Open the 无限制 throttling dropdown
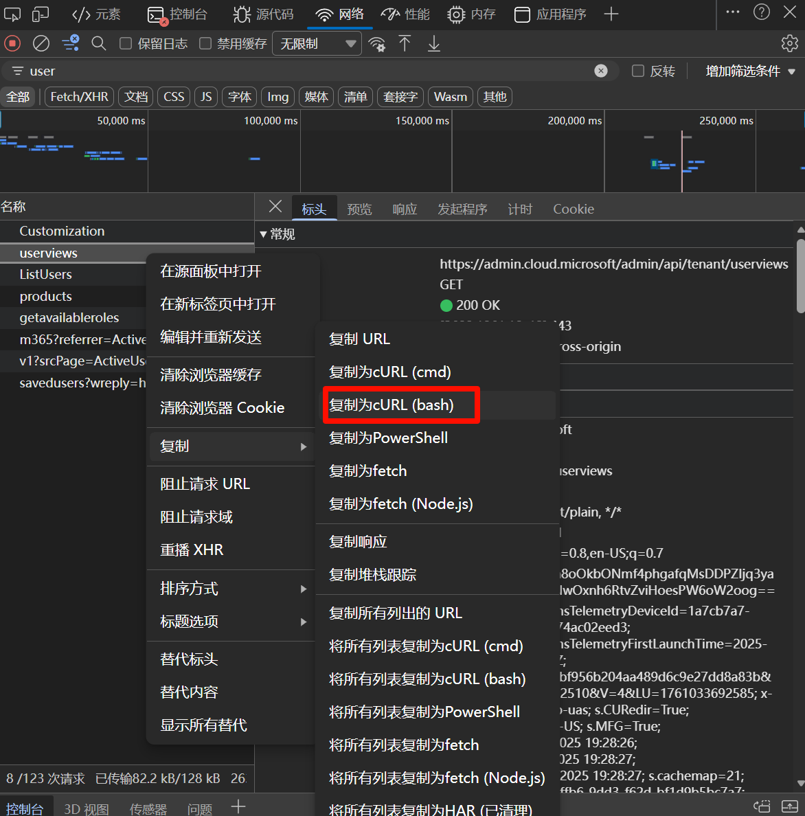Image resolution: width=805 pixels, height=816 pixels. tap(317, 44)
